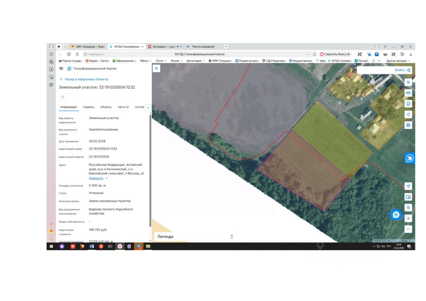Open the hamburger menu of Геоинформационный портал
Image resolution: width=426 pixels, height=301 pixels.
[x=61, y=69]
